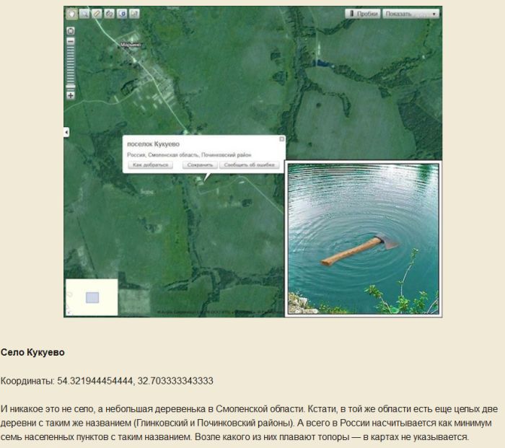
Task: Close the поселок Кукуево balloon
Action: point(281,139)
